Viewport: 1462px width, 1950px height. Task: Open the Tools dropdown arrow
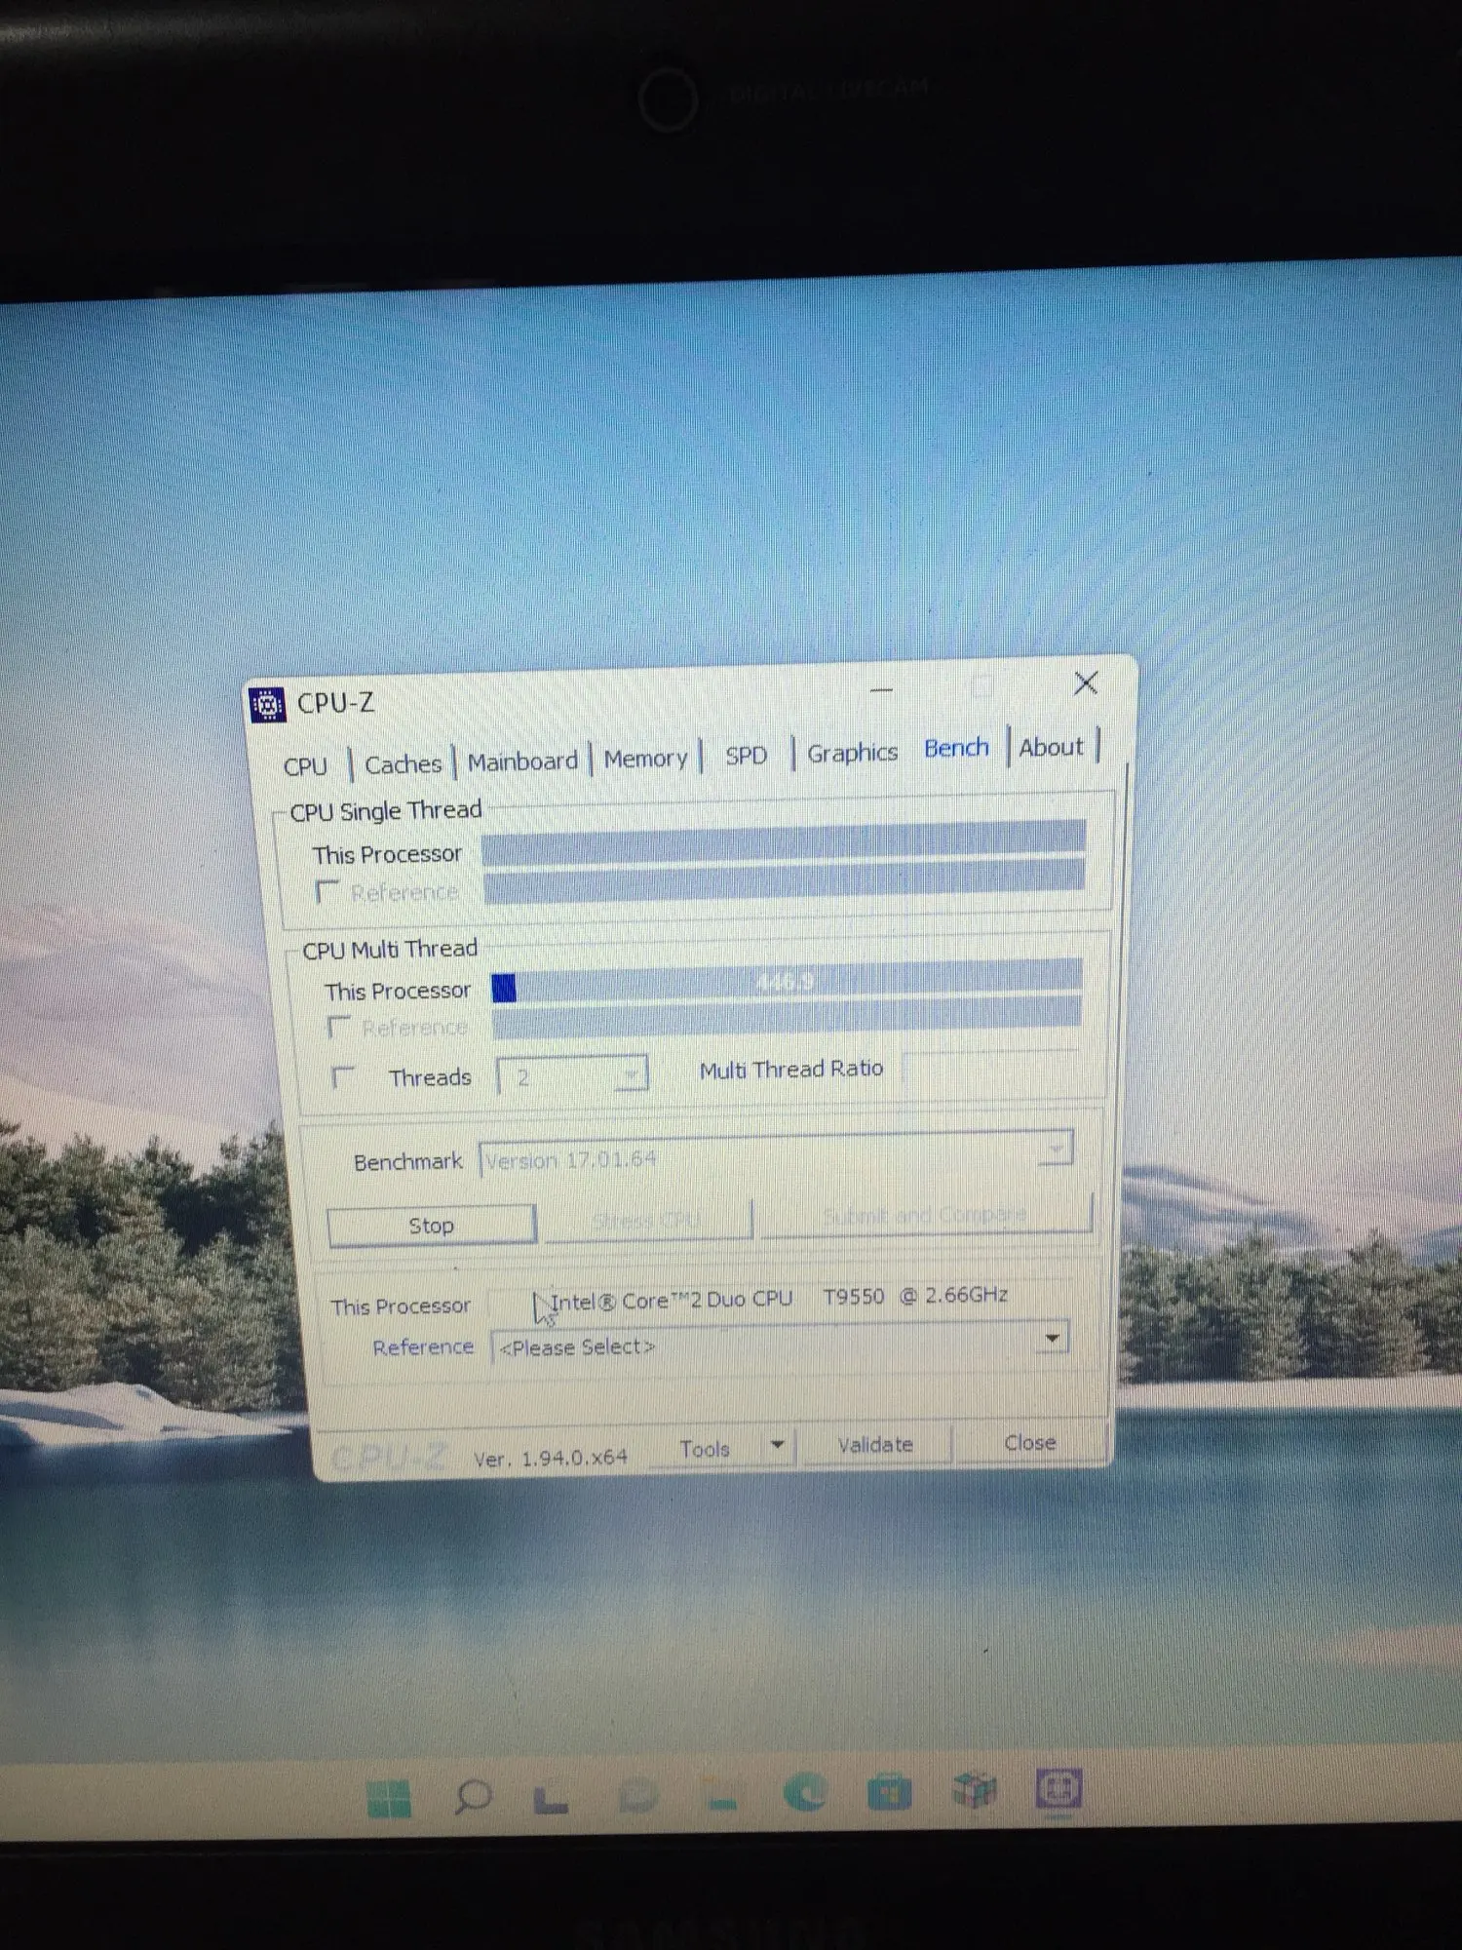pos(778,1445)
